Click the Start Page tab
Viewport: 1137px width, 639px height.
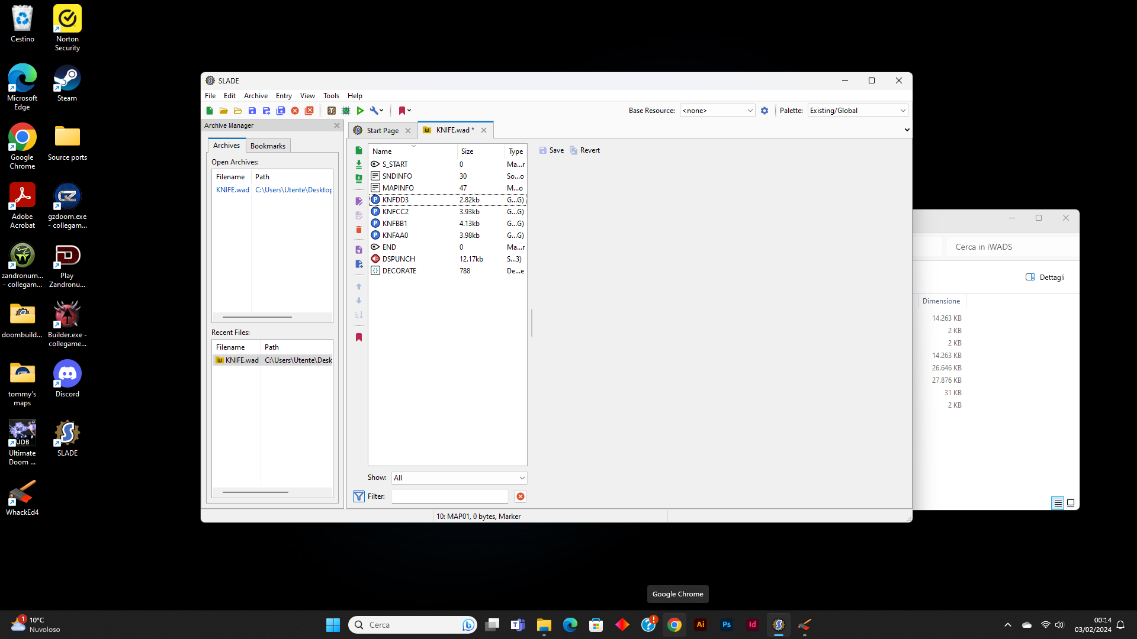(383, 130)
